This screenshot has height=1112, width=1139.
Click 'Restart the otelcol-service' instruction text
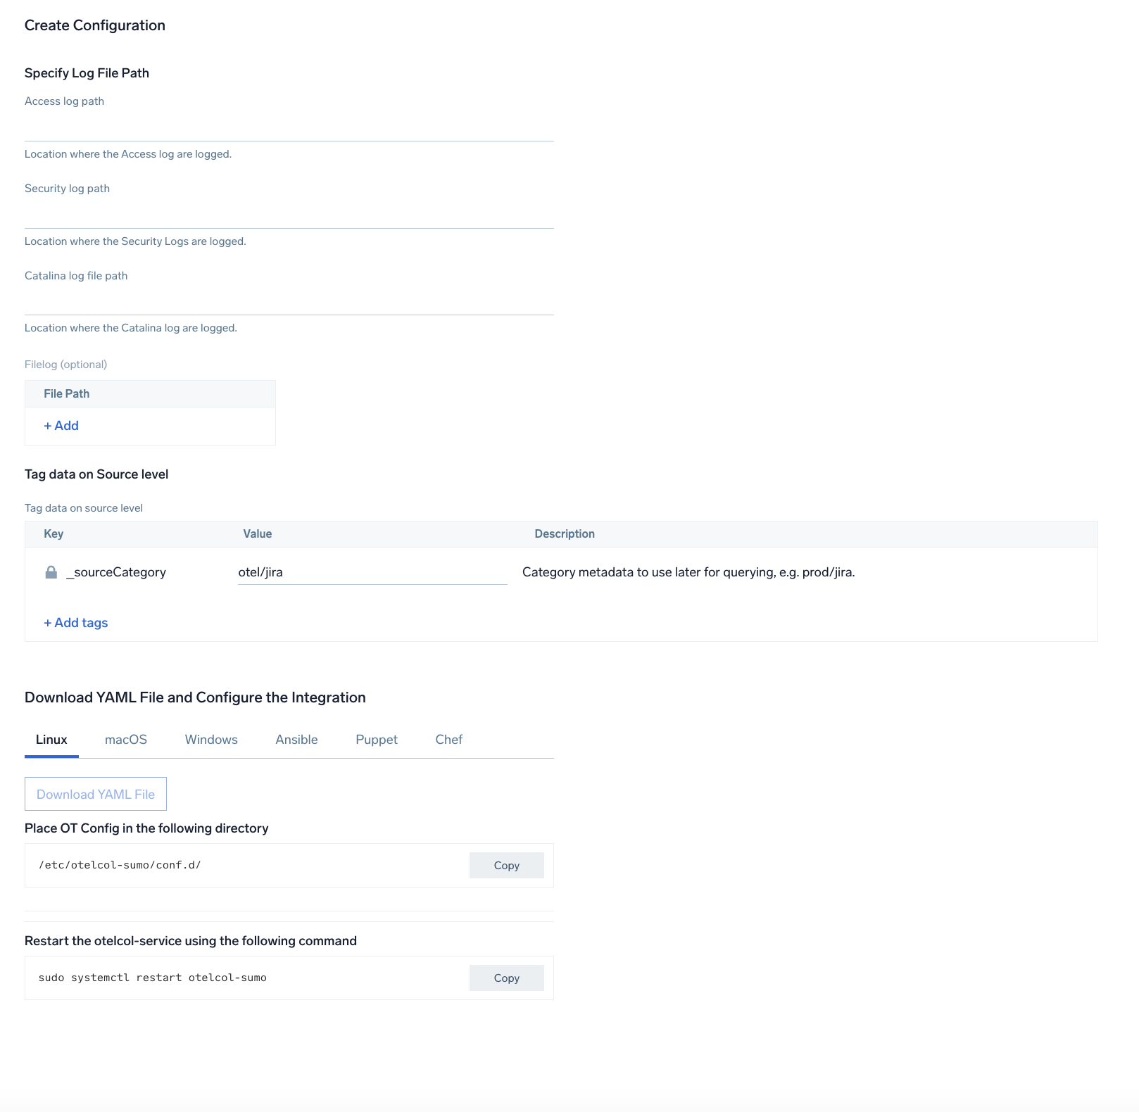point(191,941)
